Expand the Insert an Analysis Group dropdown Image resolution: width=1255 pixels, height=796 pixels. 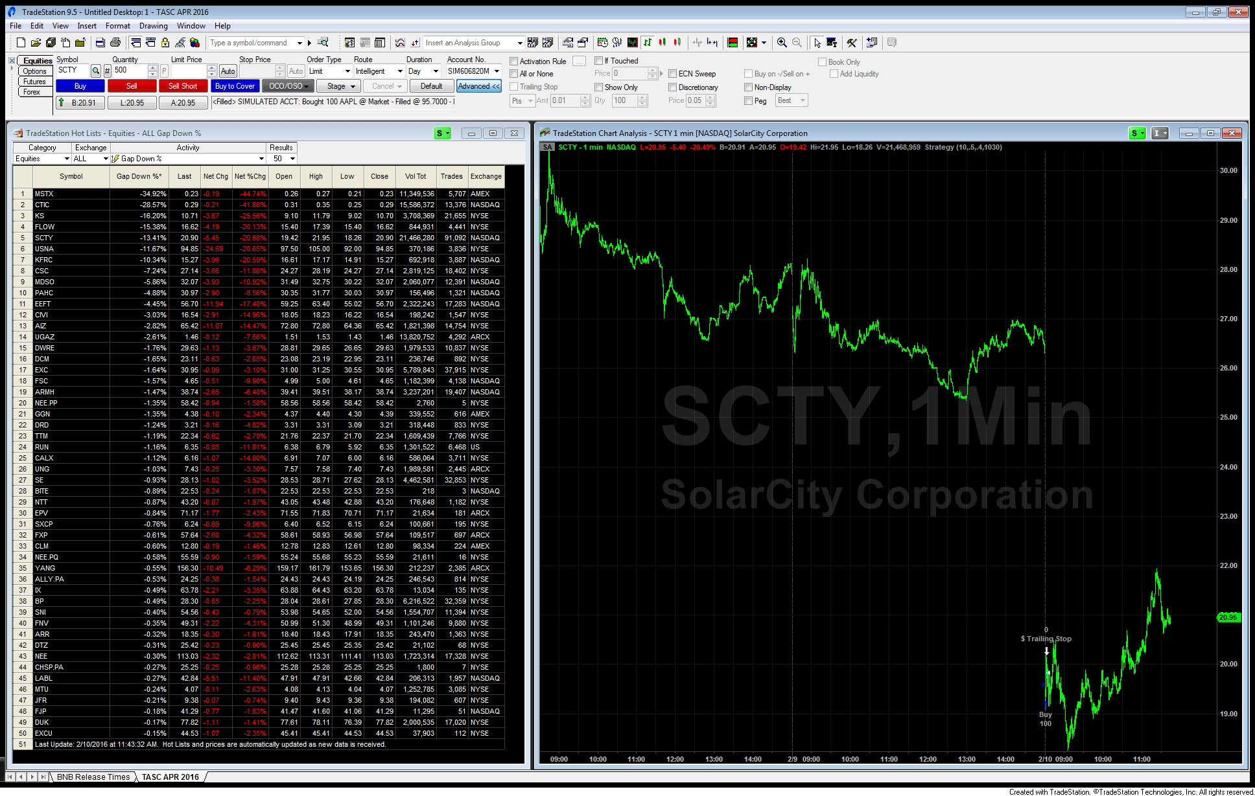[x=519, y=43]
